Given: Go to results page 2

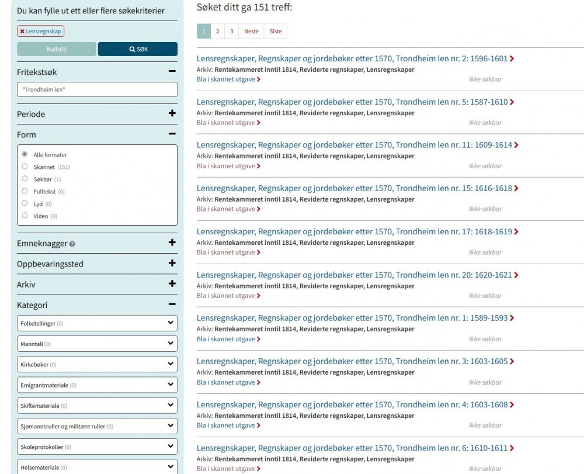Looking at the screenshot, I should [218, 32].
